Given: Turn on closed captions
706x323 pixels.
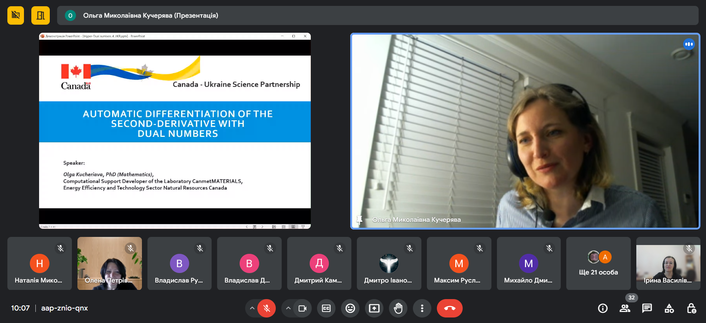Looking at the screenshot, I should (x=326, y=308).
